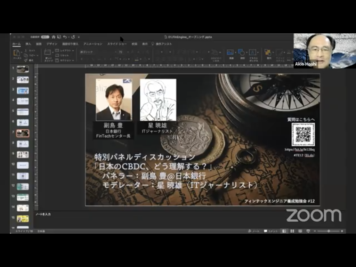This screenshot has width=356, height=267.
Task: Select the 副島 豊 portrait photo
Action: pos(114,100)
